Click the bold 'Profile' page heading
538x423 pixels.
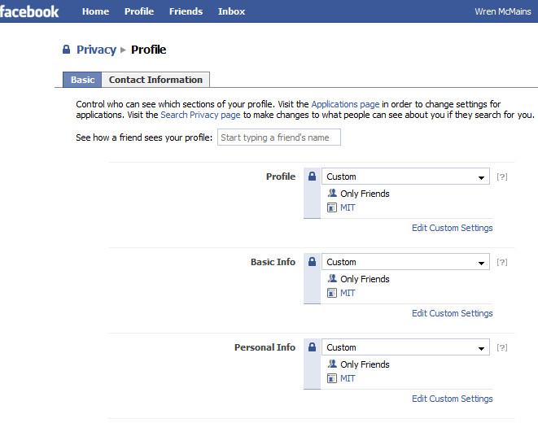point(149,50)
